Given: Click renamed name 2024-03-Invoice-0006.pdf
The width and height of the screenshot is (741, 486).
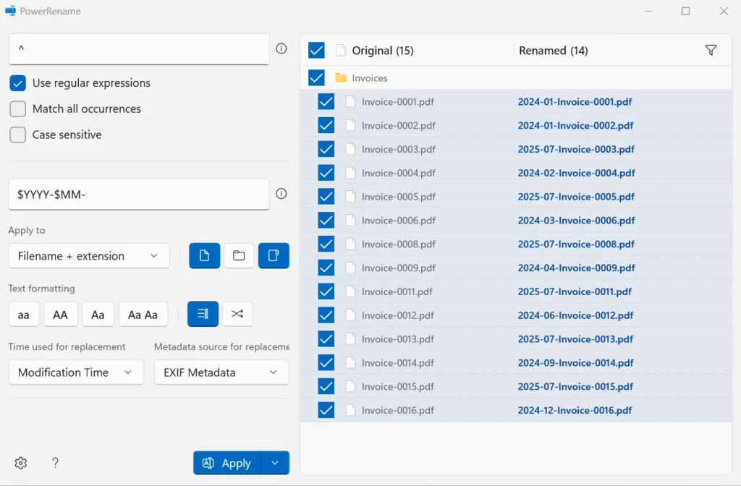Looking at the screenshot, I should point(576,220).
